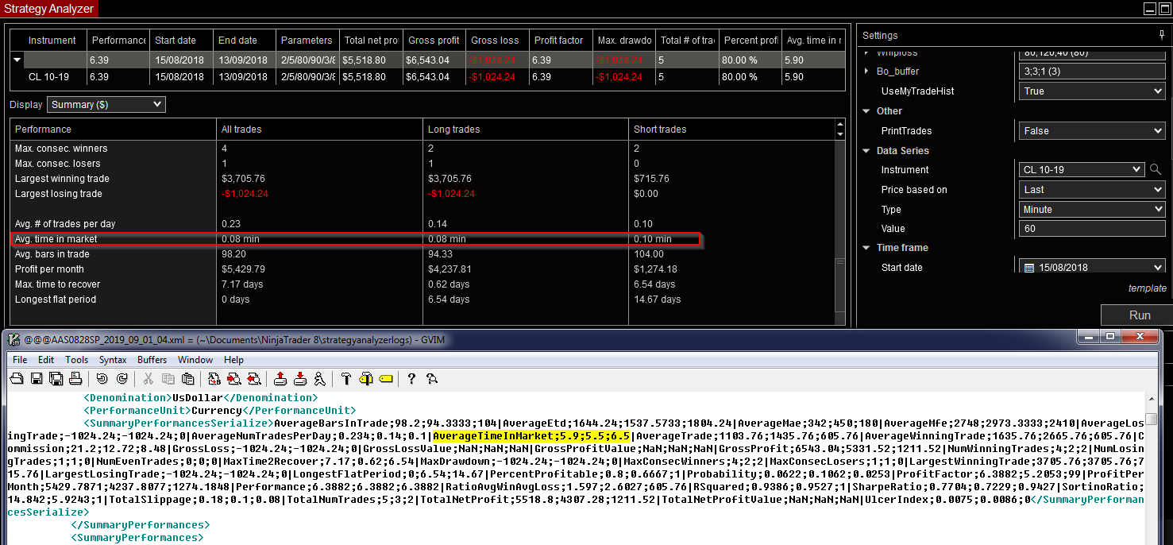This screenshot has height=545, width=1173.
Task: Collapse the Data Series section
Action: tap(866, 151)
